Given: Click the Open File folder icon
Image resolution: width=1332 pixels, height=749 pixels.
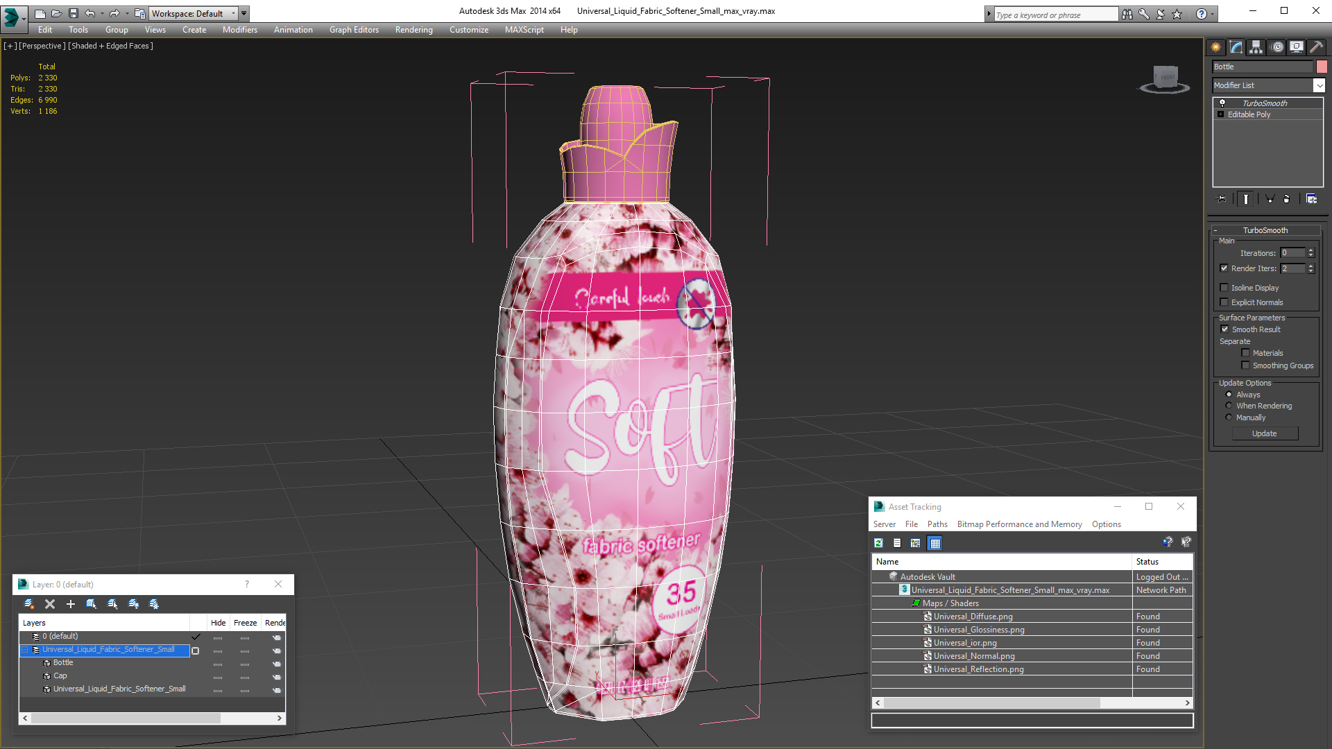Looking at the screenshot, I should tap(56, 13).
